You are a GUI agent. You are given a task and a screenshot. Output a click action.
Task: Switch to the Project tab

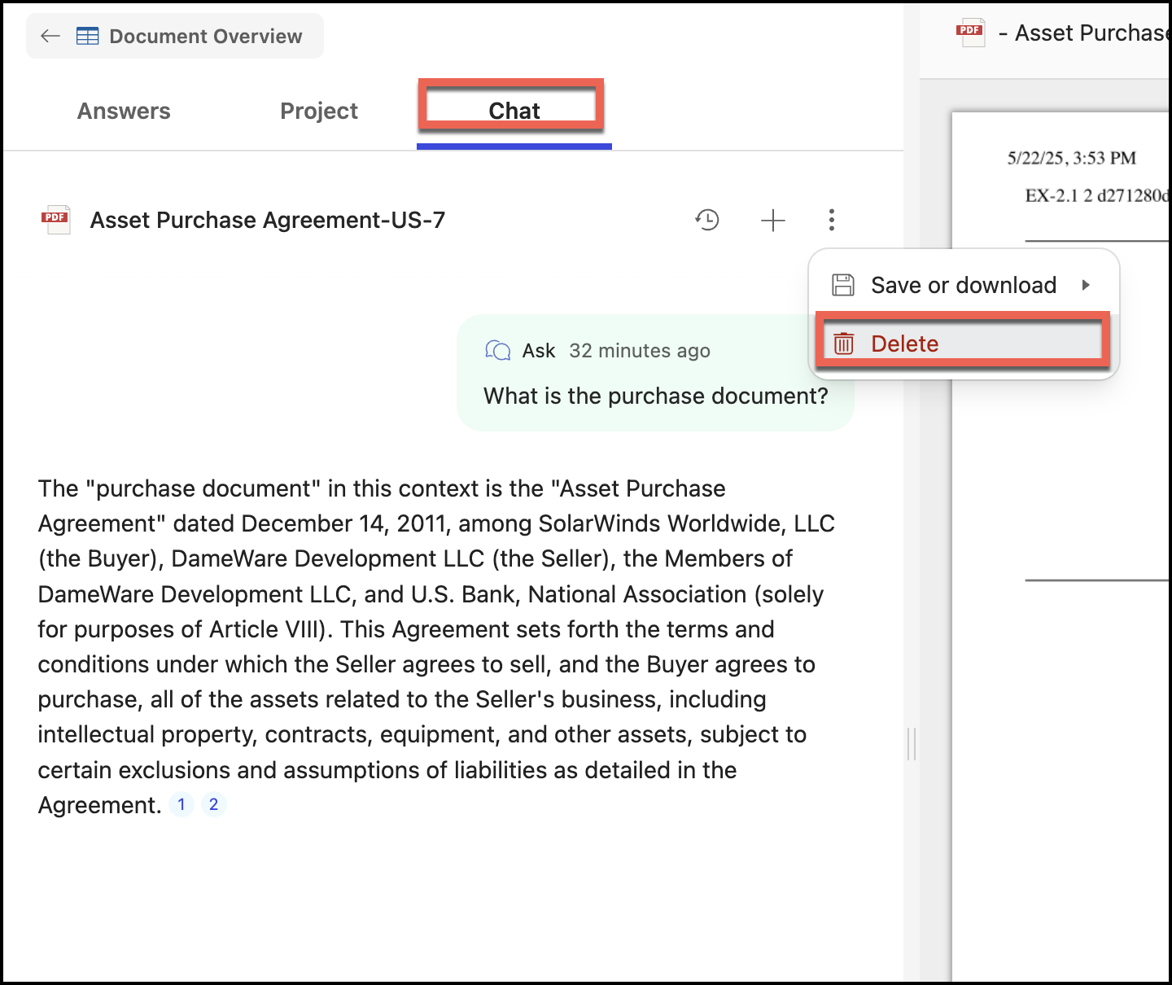point(319,111)
